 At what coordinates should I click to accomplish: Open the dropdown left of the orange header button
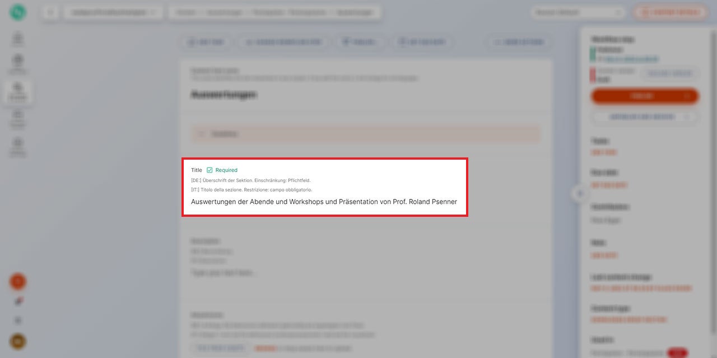tap(578, 12)
